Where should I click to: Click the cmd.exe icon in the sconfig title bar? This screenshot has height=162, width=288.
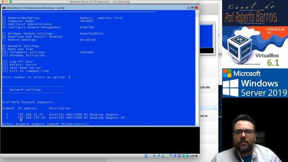point(4,8)
